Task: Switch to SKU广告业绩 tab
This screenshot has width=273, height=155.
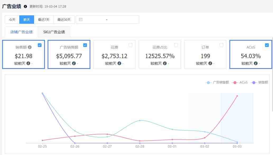Action: pos(54,32)
